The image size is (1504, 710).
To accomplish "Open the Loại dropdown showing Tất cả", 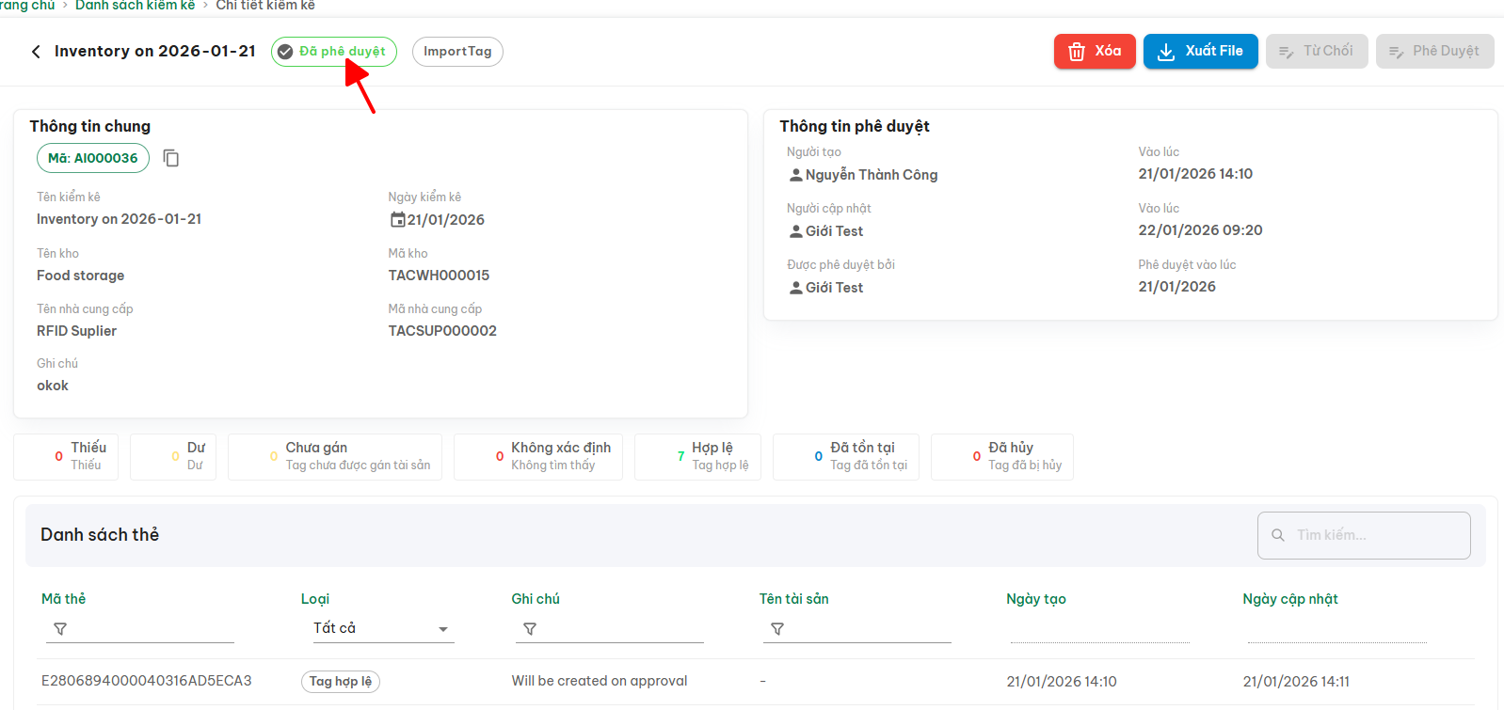I will [x=381, y=629].
